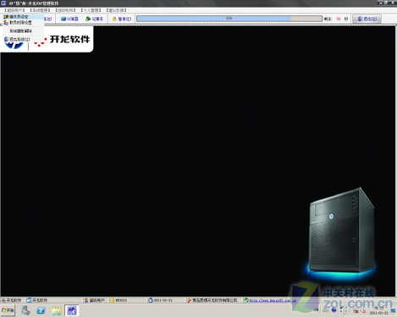Launch PowerShell from the taskbar
This screenshot has height=317, width=397.
[41, 310]
